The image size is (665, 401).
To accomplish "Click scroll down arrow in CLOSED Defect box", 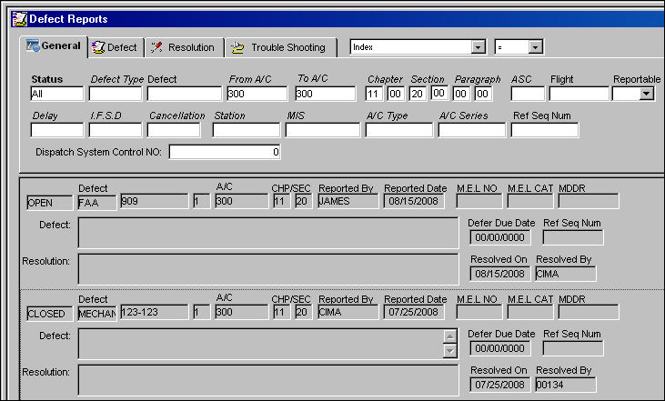I will click(450, 351).
